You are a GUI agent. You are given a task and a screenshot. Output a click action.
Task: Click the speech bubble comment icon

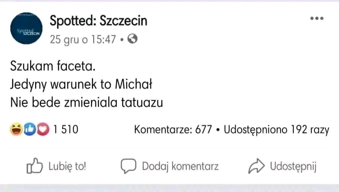(x=128, y=166)
